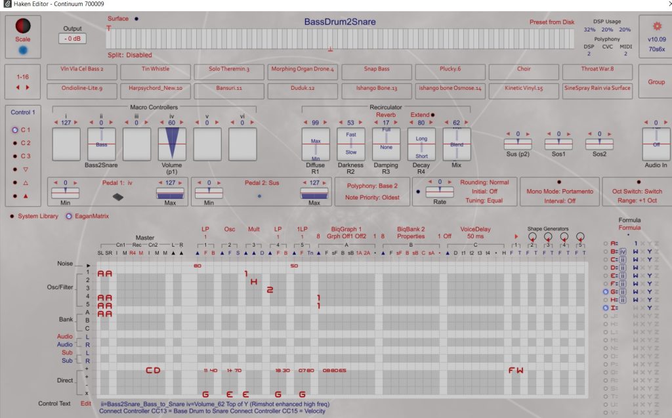672x418 pixels.
Task: Click the Decay R4 Long/Short slider
Action: point(421,144)
